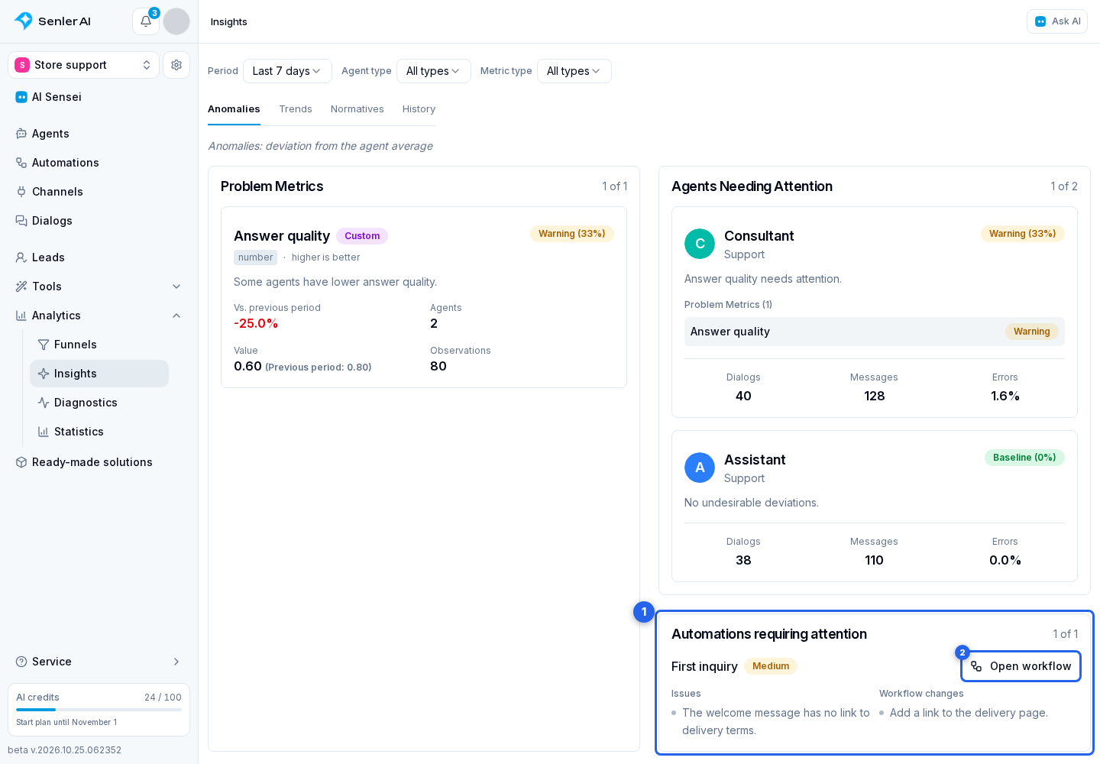Collapse the Analytics section
Viewport: 1100px width, 764px height.
[99, 316]
